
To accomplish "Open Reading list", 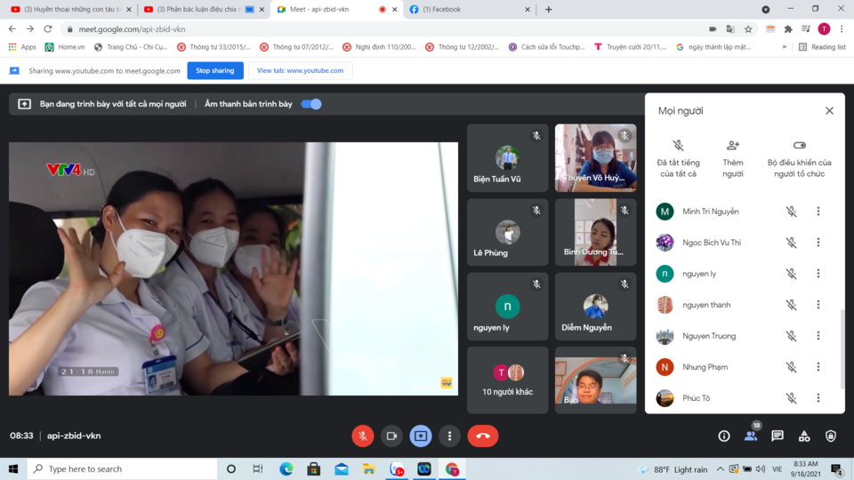I will click(x=822, y=47).
